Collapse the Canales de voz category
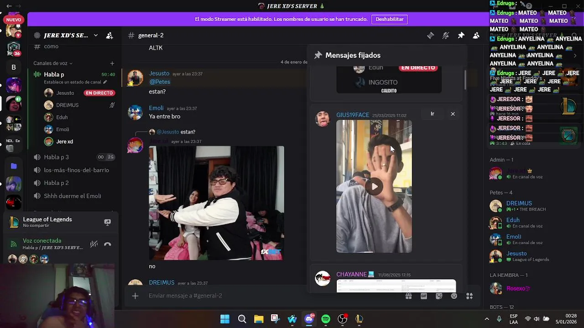Viewport: 584px width, 328px height. tap(53, 63)
